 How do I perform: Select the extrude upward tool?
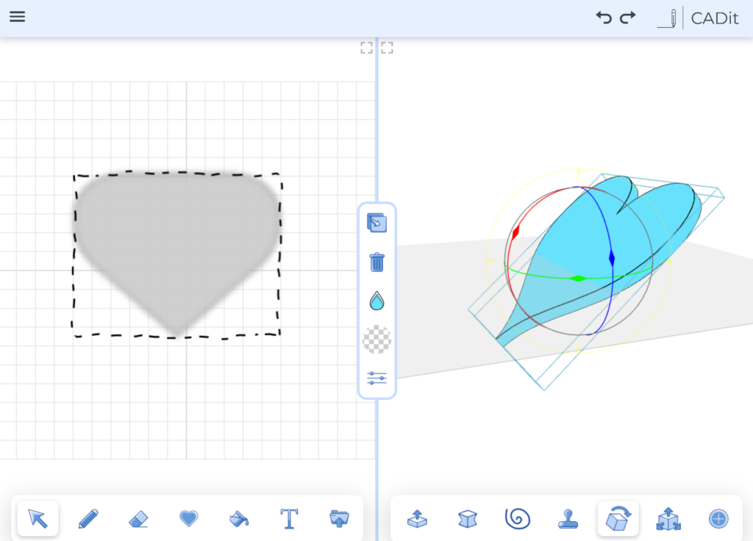click(418, 519)
